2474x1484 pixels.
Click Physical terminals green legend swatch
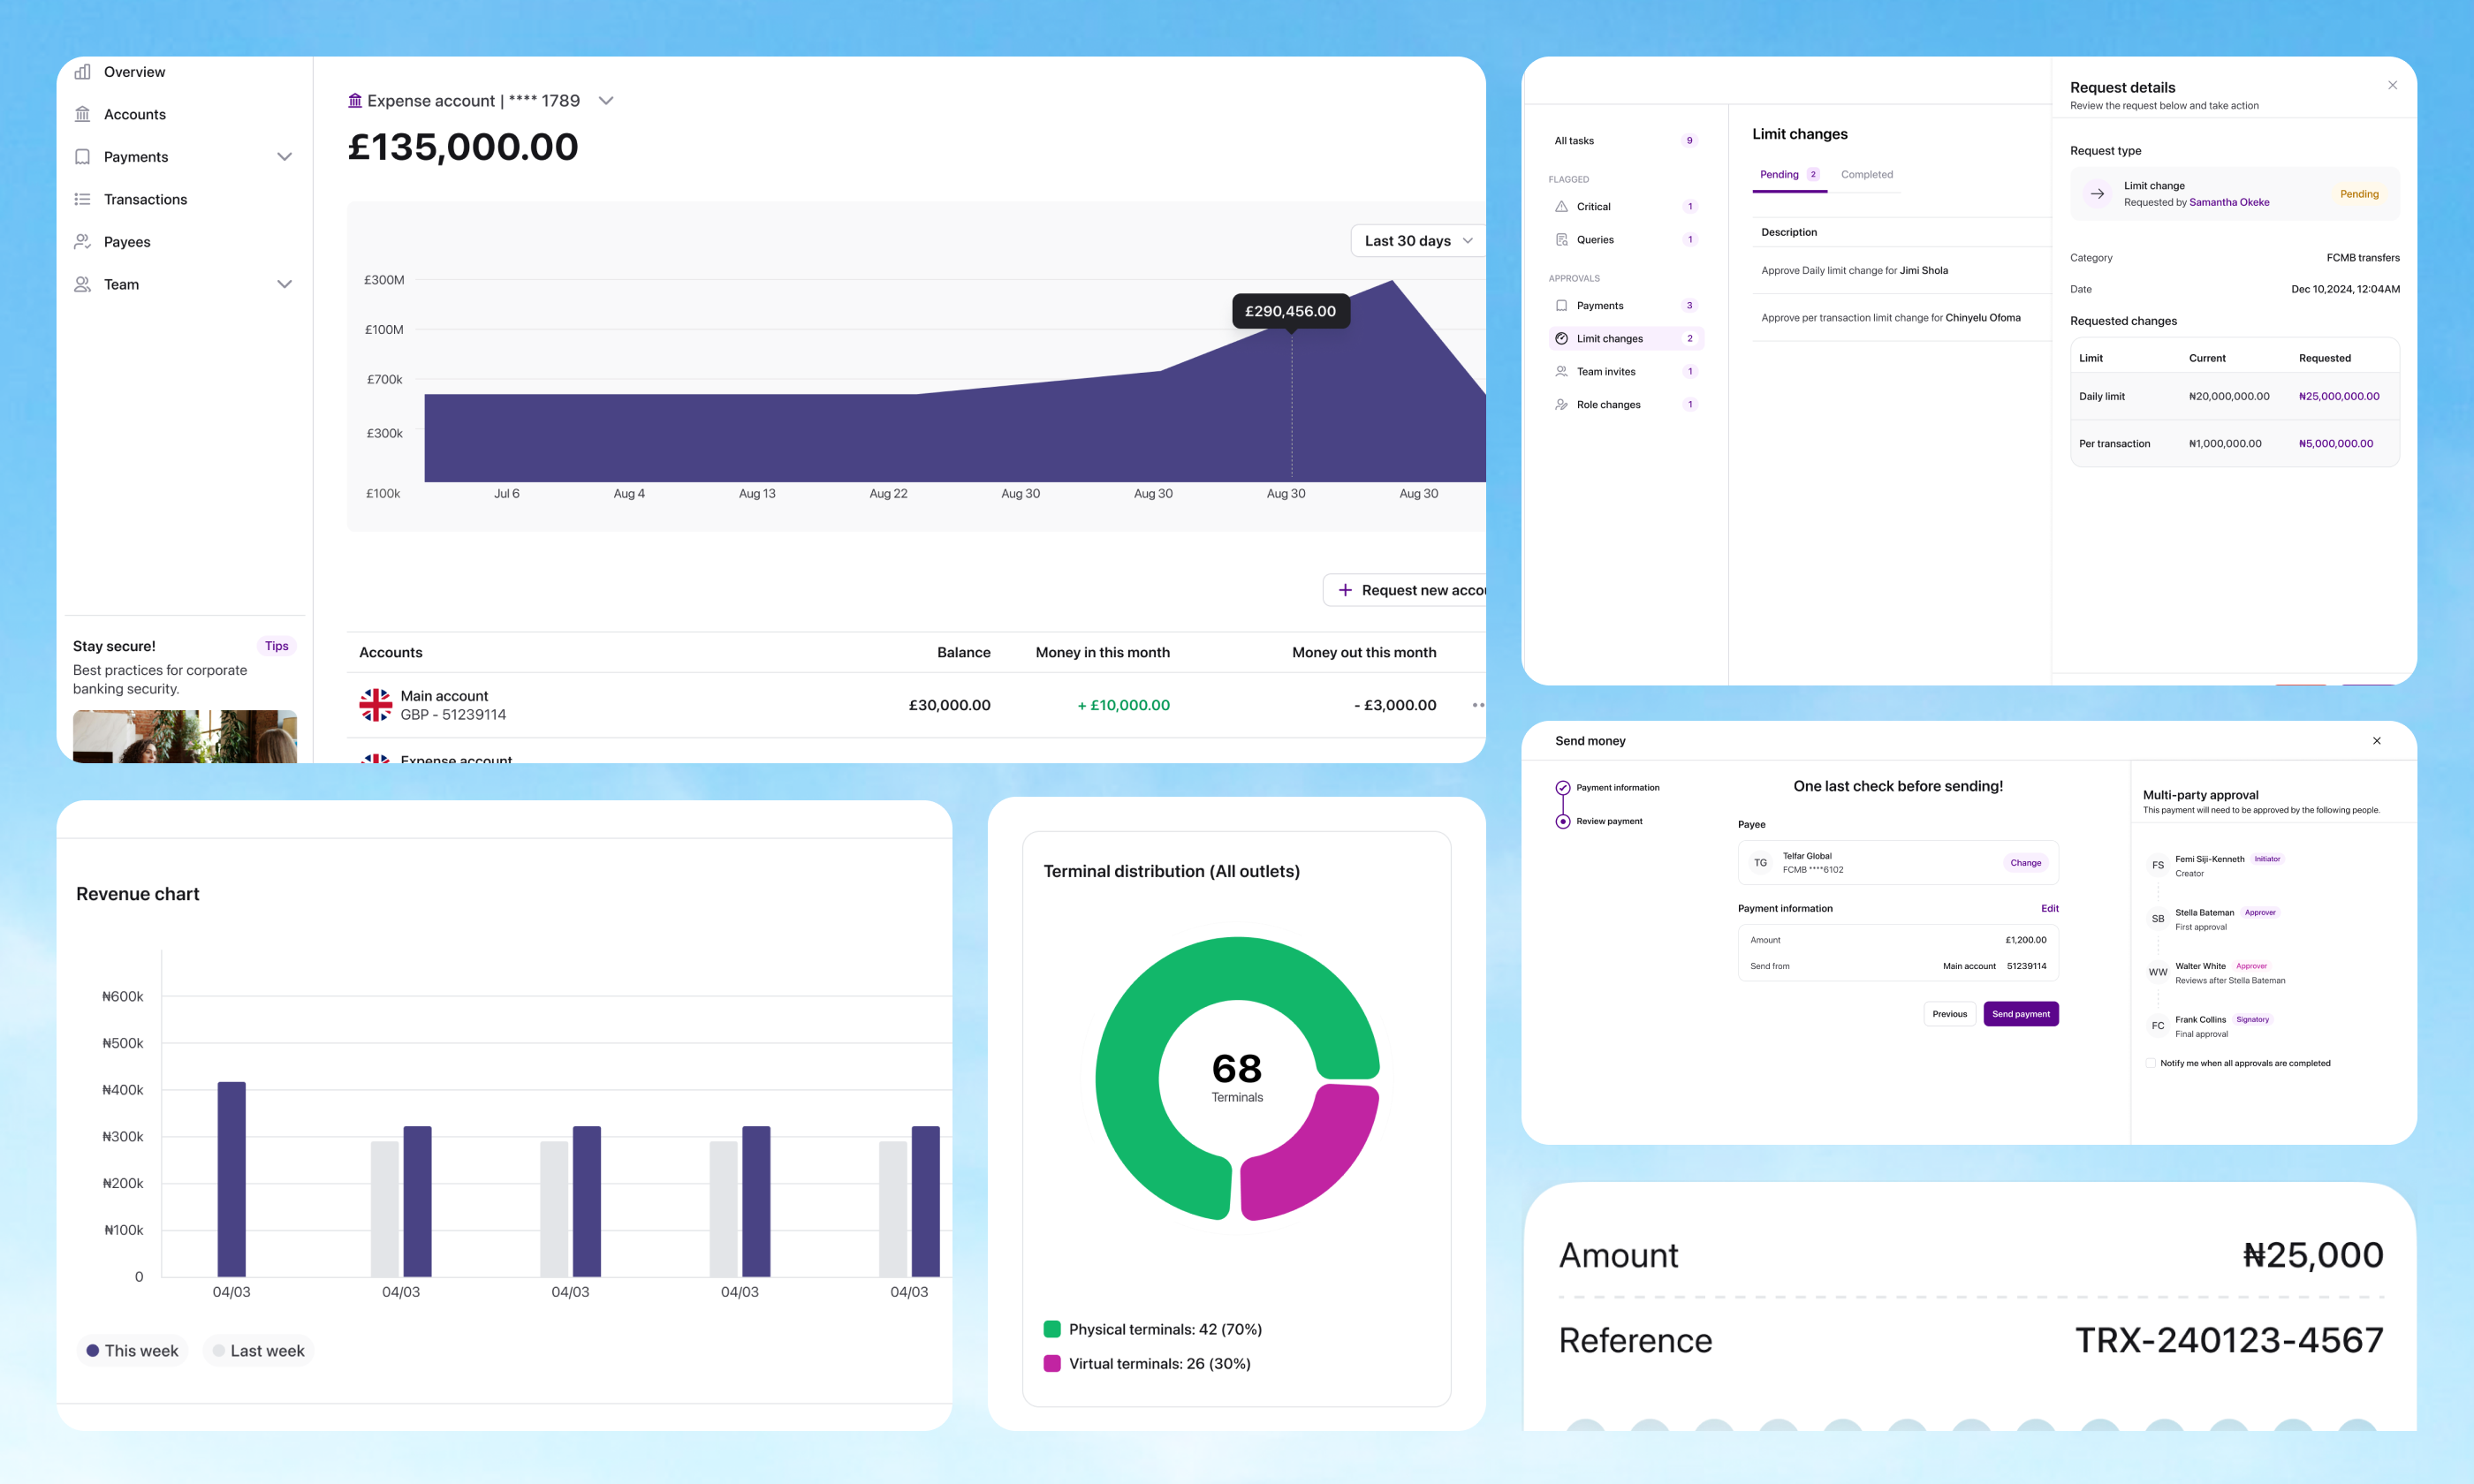click(1052, 1329)
